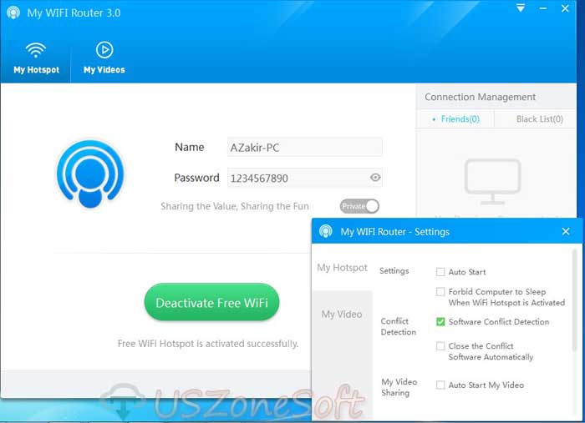
Task: Minimize the My WIFI Router main window
Action: [x=543, y=8]
